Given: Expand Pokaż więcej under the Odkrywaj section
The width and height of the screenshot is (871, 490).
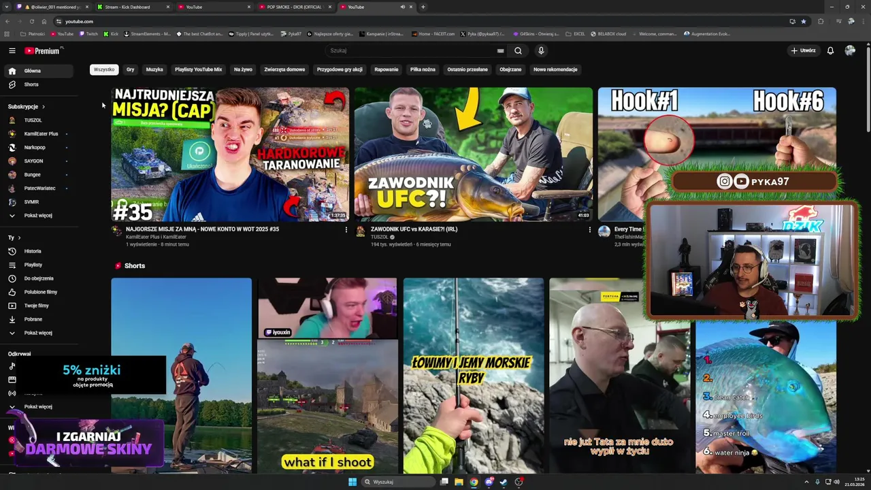Looking at the screenshot, I should [x=39, y=406].
